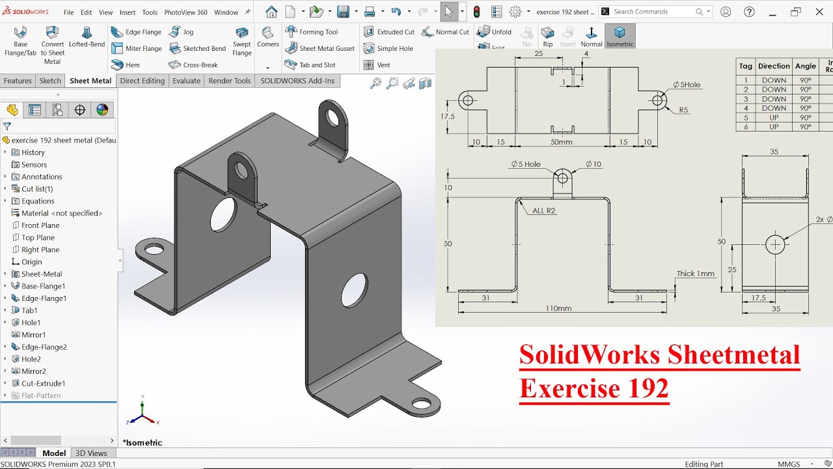Open the File menu

point(68,12)
